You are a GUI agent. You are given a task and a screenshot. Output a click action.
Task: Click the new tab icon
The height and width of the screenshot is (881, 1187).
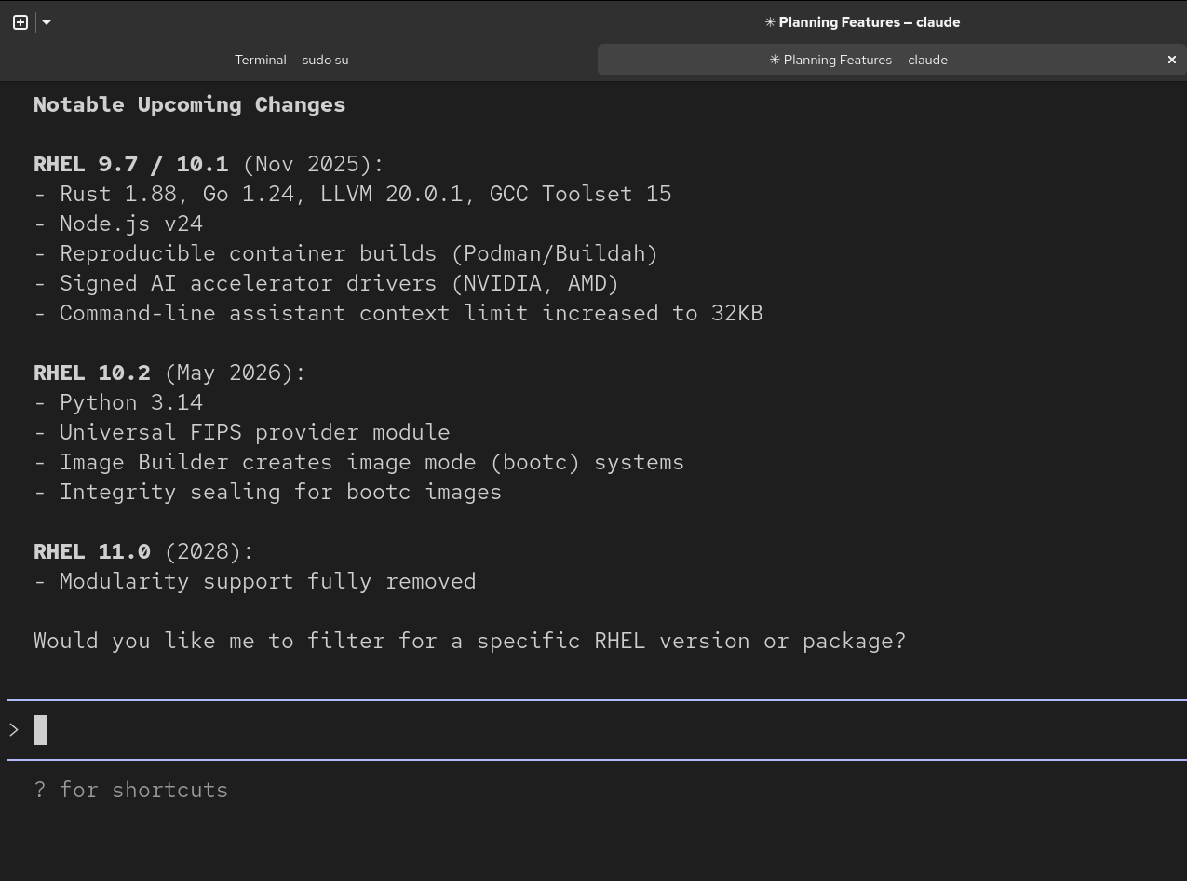(x=20, y=22)
